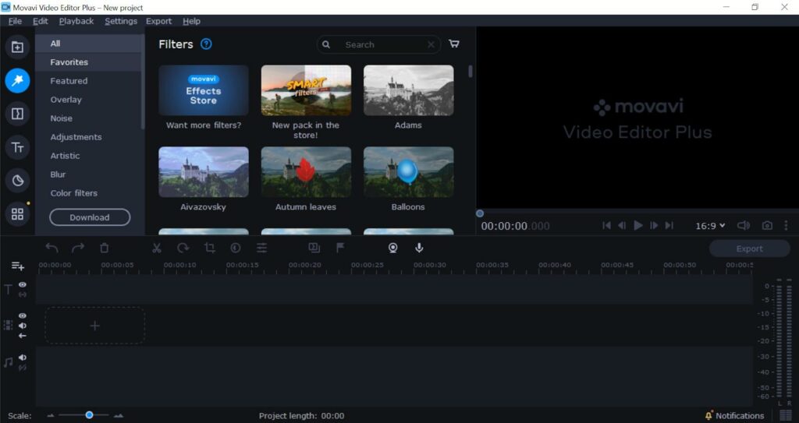
Task: Open the Playback menu
Action: click(76, 21)
